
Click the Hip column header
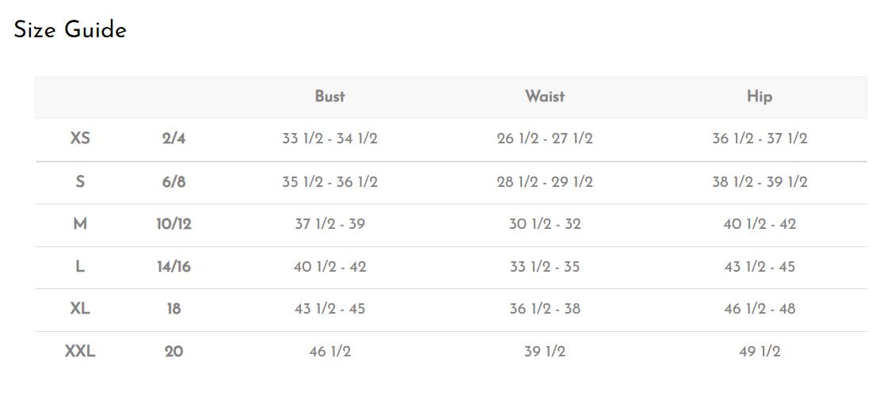tap(760, 97)
